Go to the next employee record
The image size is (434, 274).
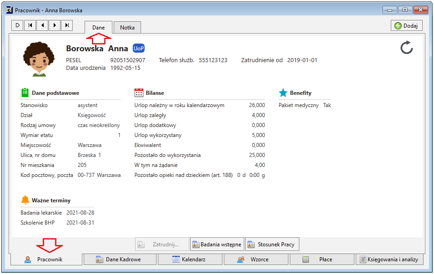55,25
